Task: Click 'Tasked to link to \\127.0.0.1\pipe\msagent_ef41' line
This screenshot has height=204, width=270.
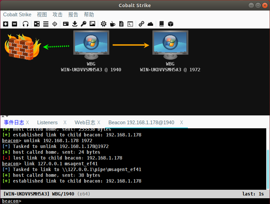Action: 72,169
